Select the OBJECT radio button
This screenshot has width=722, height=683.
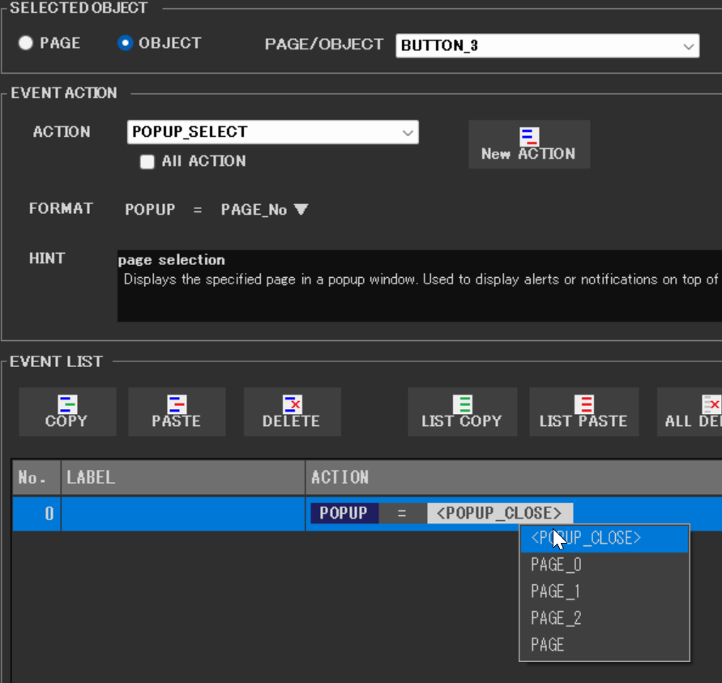tap(126, 43)
